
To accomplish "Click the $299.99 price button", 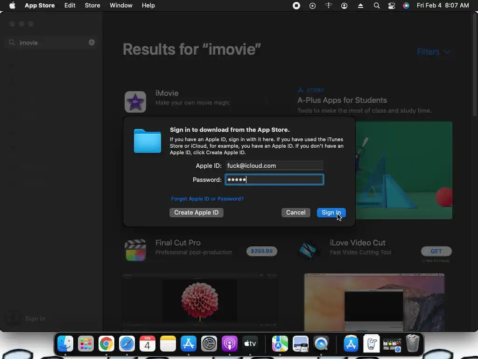I will [262, 251].
